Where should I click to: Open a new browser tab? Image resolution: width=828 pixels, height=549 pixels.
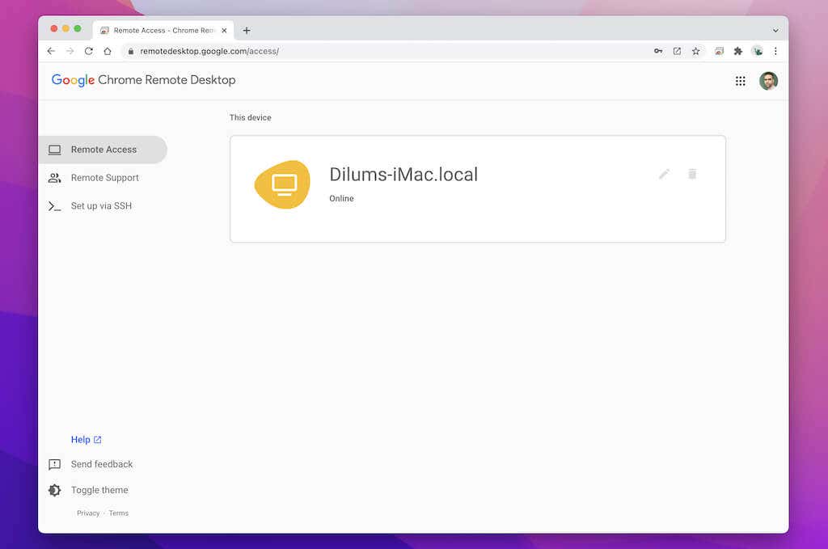pyautogui.click(x=247, y=31)
